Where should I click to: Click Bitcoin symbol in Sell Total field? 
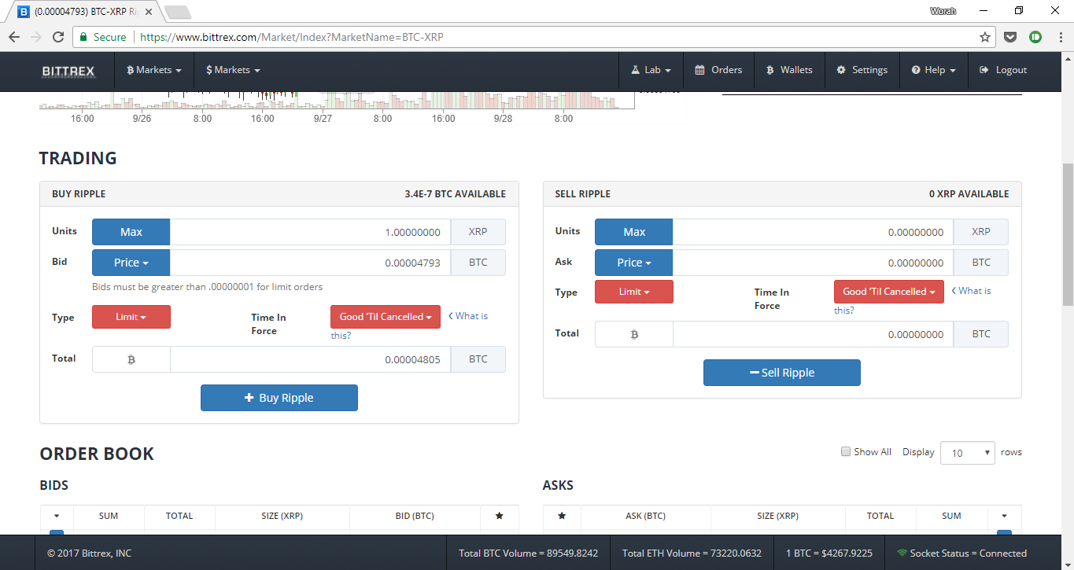pos(634,334)
